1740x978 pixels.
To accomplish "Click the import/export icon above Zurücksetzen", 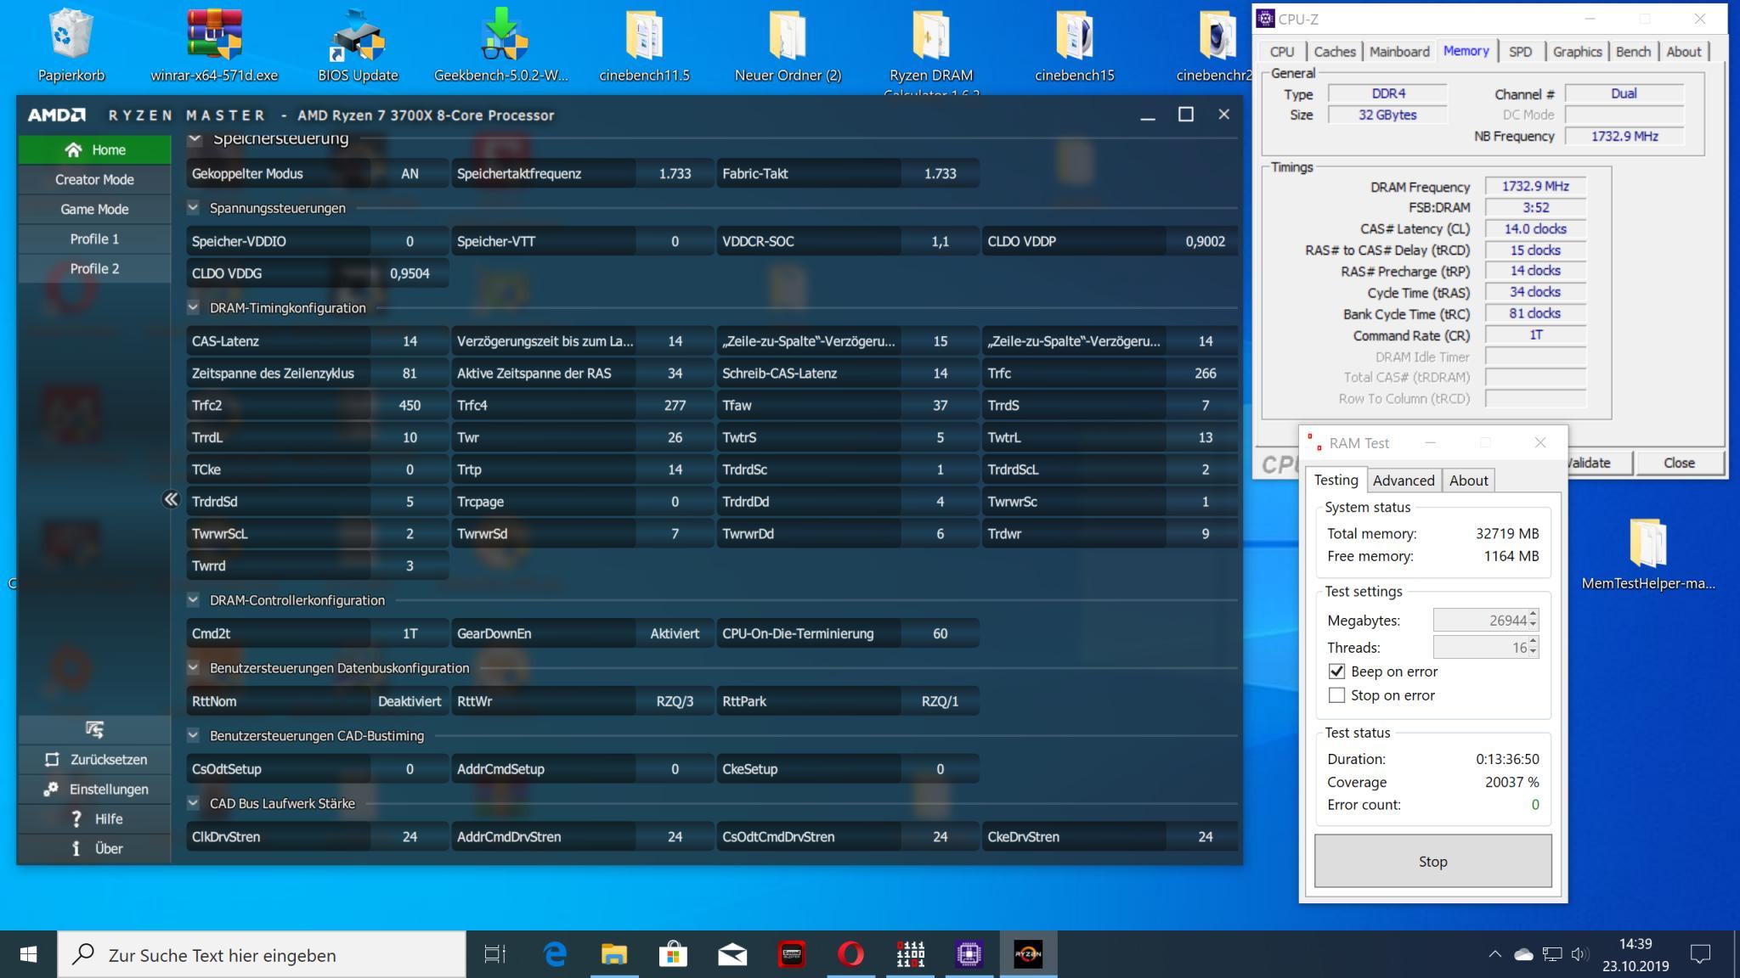I will (x=94, y=729).
